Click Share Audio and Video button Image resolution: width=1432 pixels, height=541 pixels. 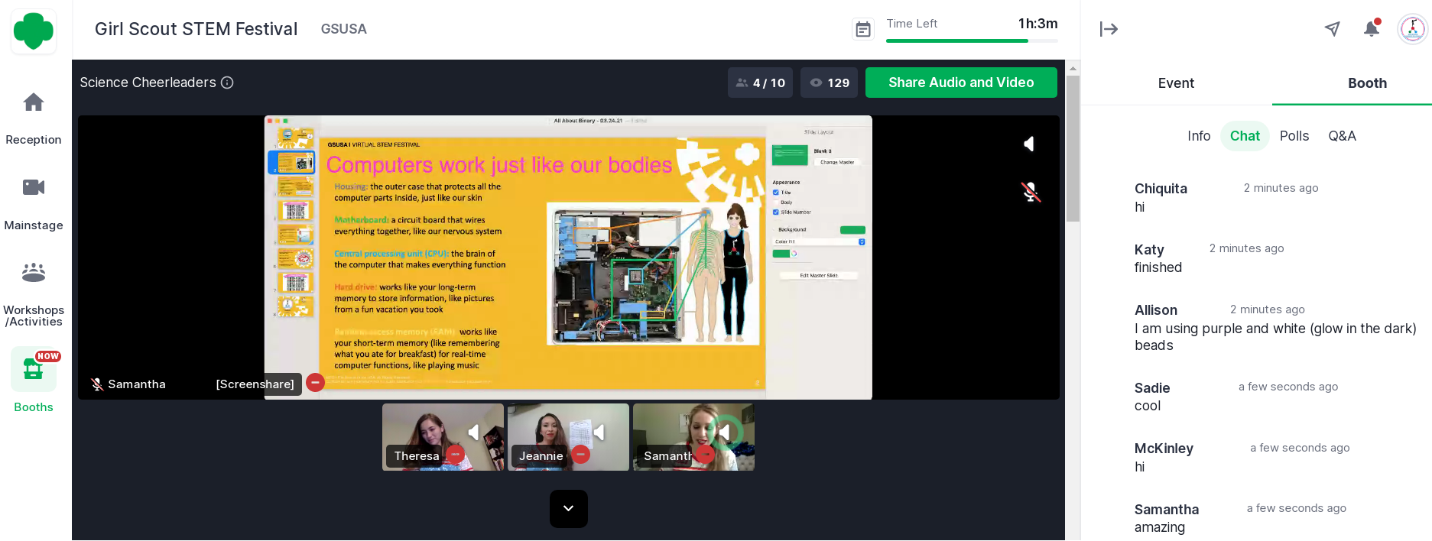(960, 83)
